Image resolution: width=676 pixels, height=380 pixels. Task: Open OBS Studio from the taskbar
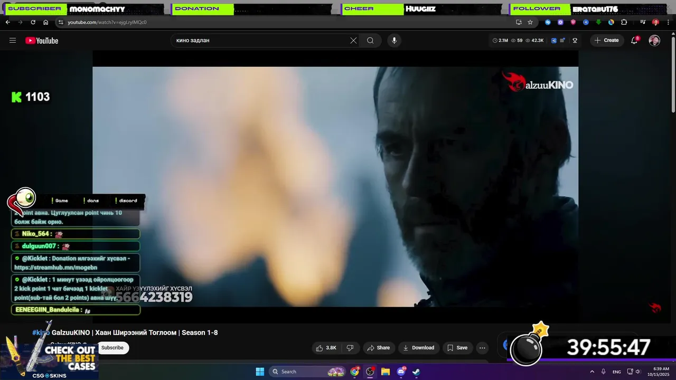tap(370, 372)
